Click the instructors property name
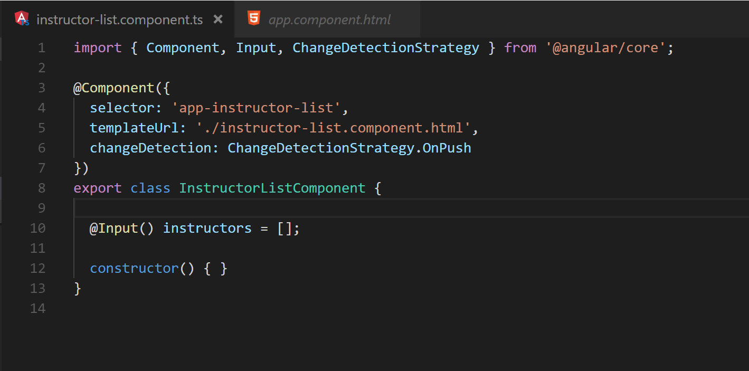The width and height of the screenshot is (749, 371). pyautogui.click(x=207, y=229)
